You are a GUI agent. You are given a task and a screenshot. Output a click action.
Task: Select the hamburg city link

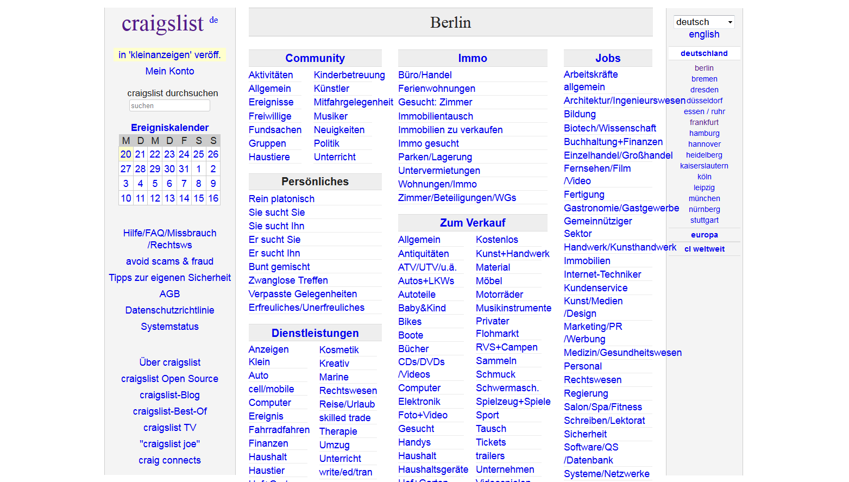[704, 133]
